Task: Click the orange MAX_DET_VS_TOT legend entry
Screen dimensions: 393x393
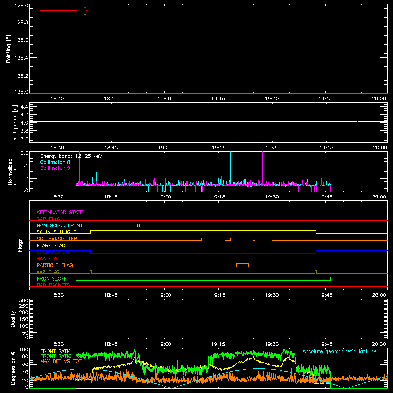Action: [x=61, y=361]
